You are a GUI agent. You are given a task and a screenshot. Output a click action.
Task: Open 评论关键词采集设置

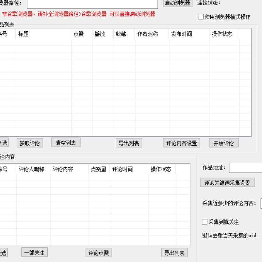(x=227, y=183)
